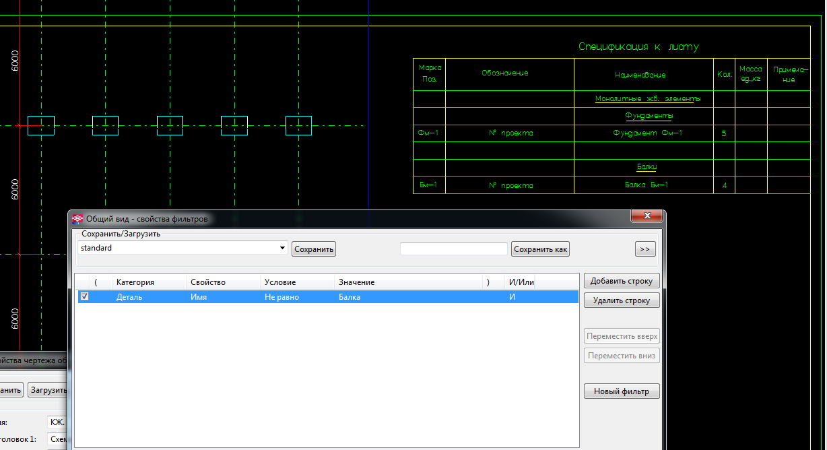This screenshot has height=450, width=827.
Task: Expand the dialog with the >> button
Action: tap(644, 249)
